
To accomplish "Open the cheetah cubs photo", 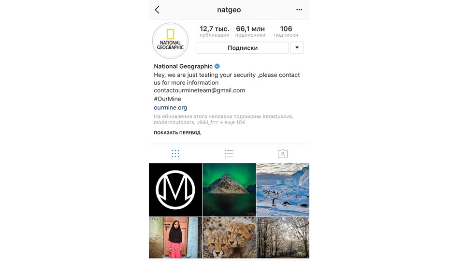I will click(229, 238).
